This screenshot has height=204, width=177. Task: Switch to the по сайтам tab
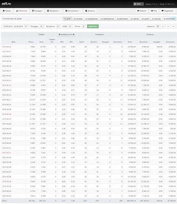click(x=135, y=19)
